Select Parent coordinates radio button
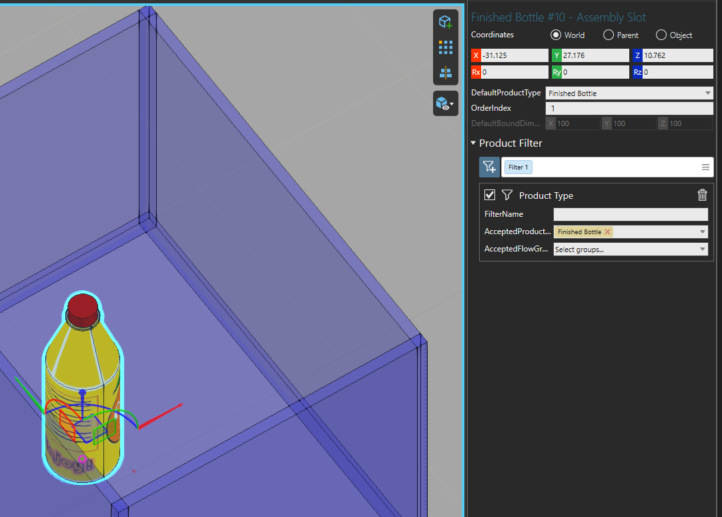 [609, 35]
